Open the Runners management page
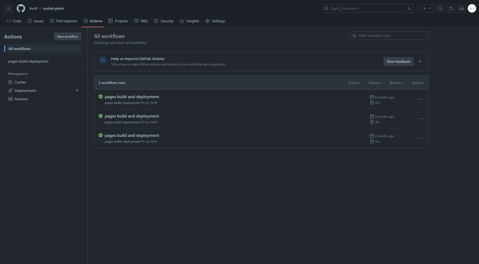479x264 pixels. tap(21, 99)
